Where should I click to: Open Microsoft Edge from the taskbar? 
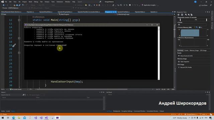coord(14,118)
